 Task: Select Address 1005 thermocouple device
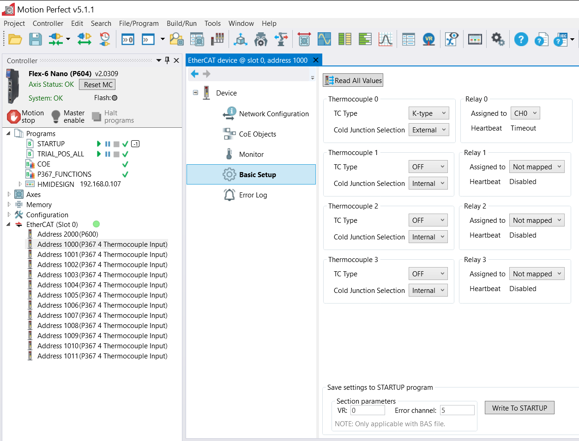click(x=103, y=295)
